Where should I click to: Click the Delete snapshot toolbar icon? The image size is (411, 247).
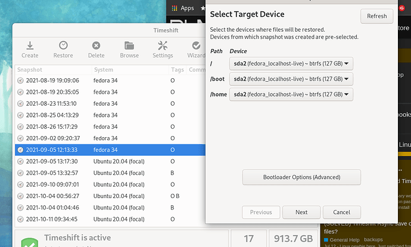[96, 46]
